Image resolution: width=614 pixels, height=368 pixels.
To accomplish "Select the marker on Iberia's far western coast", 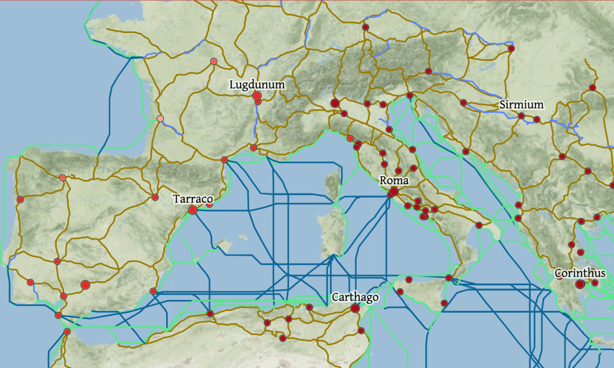I will 20,200.
